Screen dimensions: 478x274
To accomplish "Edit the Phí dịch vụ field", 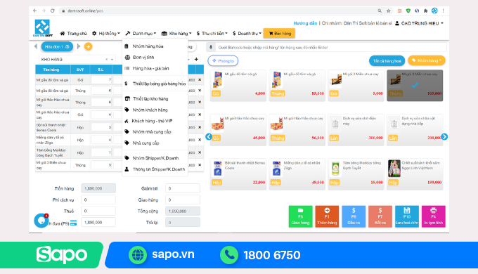I will click(x=98, y=200).
